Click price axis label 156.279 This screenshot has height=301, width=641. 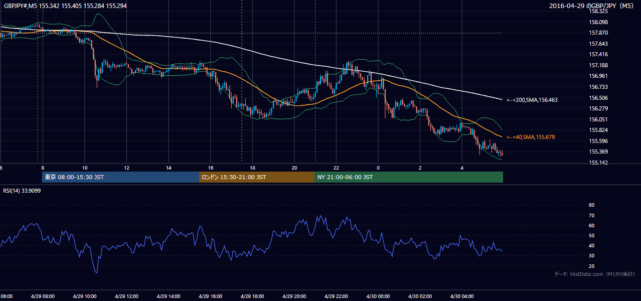click(x=599, y=108)
